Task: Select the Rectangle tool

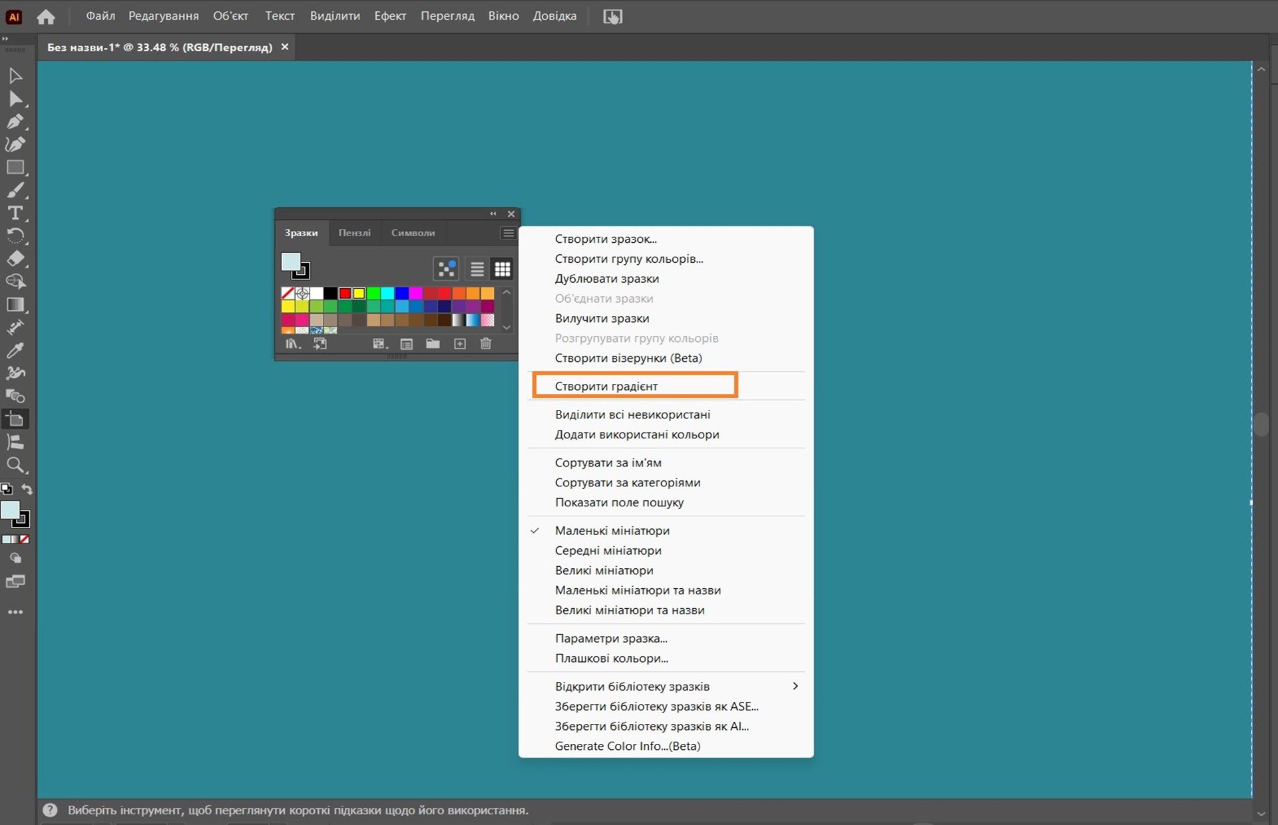Action: (15, 168)
